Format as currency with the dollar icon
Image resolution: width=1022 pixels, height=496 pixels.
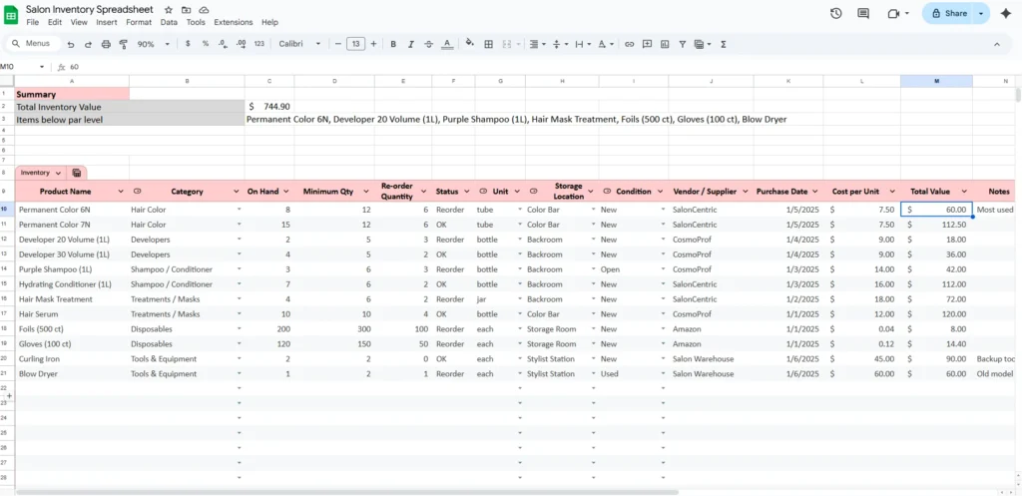(188, 44)
